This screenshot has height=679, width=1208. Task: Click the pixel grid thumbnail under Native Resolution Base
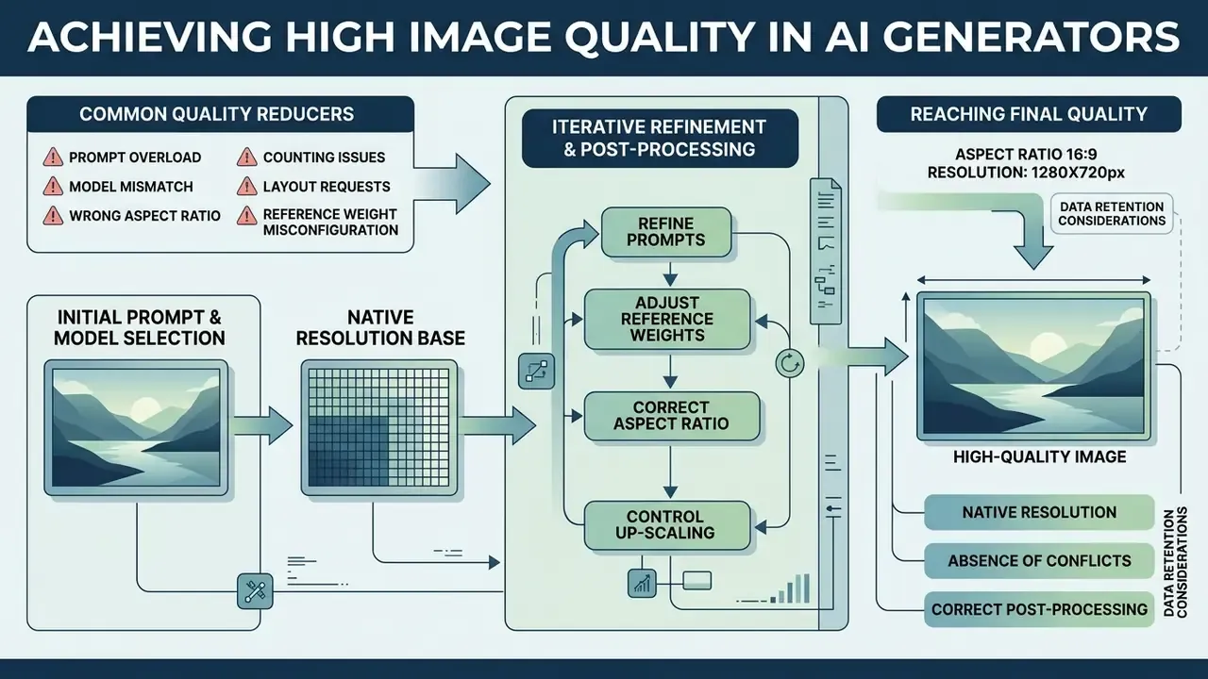pos(380,428)
